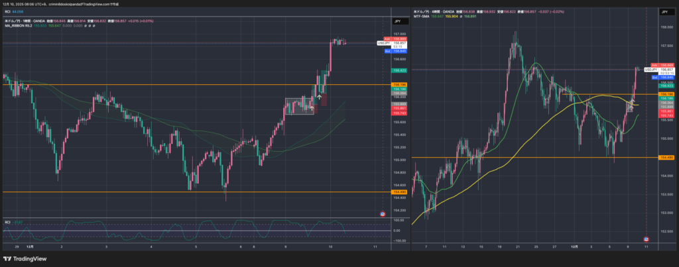The image size is (679, 267).
Task: Click the red Ask label on left chart
Action: 385,39
